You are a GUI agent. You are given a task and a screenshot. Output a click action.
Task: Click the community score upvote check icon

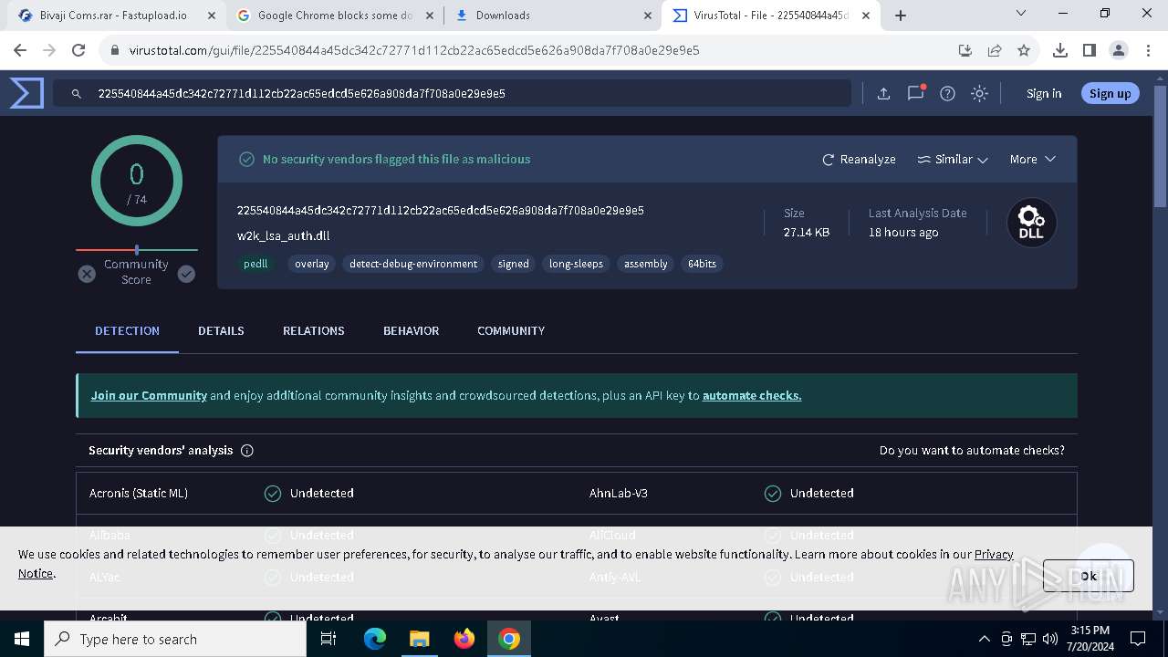(186, 273)
